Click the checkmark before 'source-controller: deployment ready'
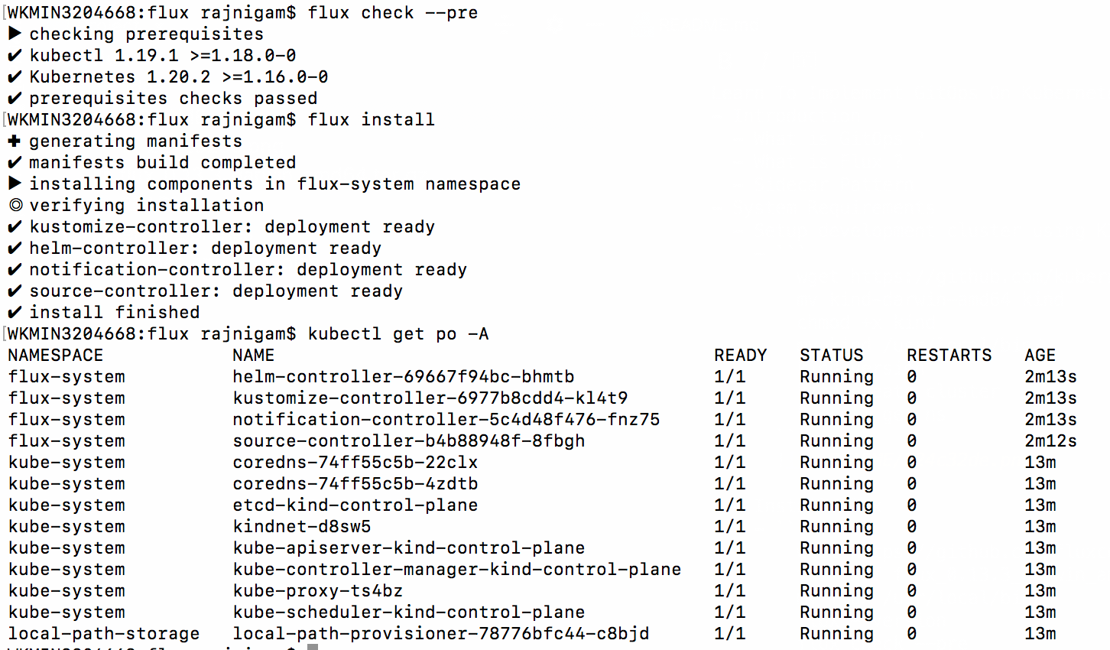Viewport: 1110px width, 650px height. [15, 291]
